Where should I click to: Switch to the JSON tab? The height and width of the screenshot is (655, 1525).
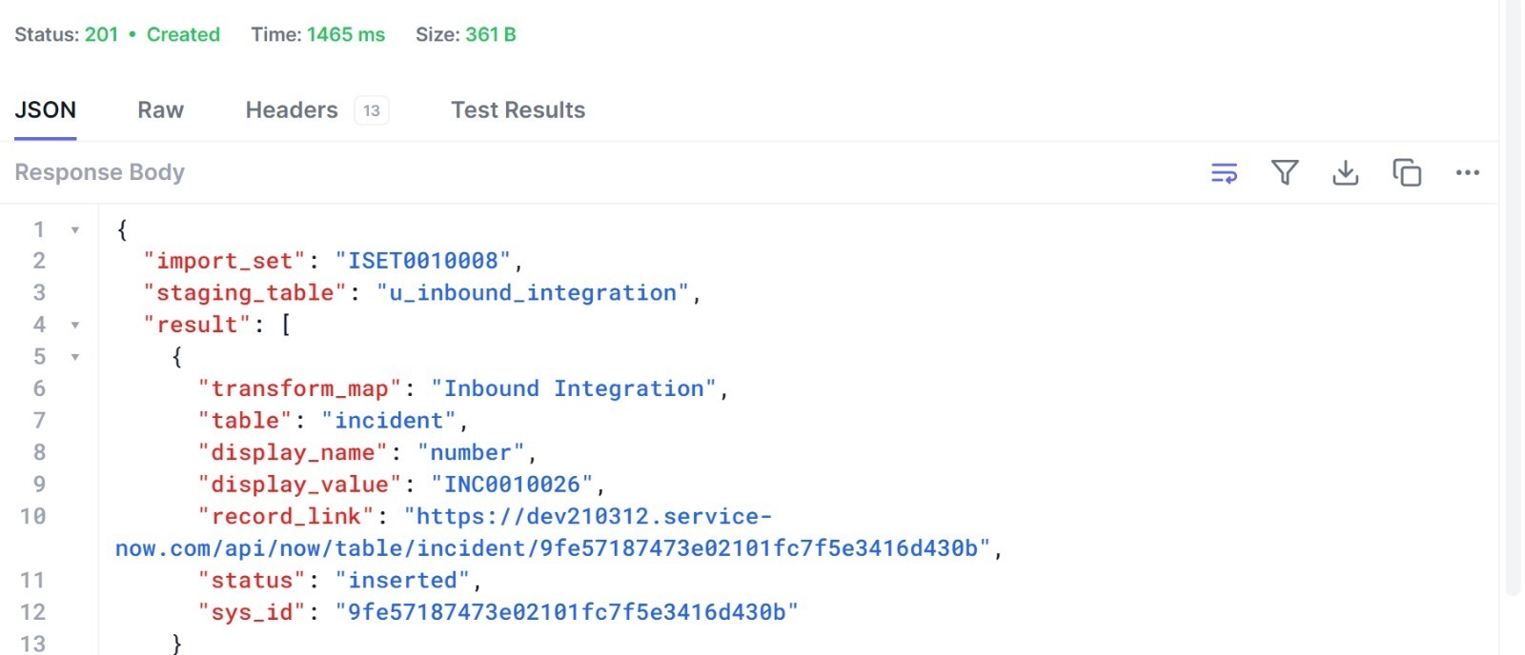(x=45, y=110)
